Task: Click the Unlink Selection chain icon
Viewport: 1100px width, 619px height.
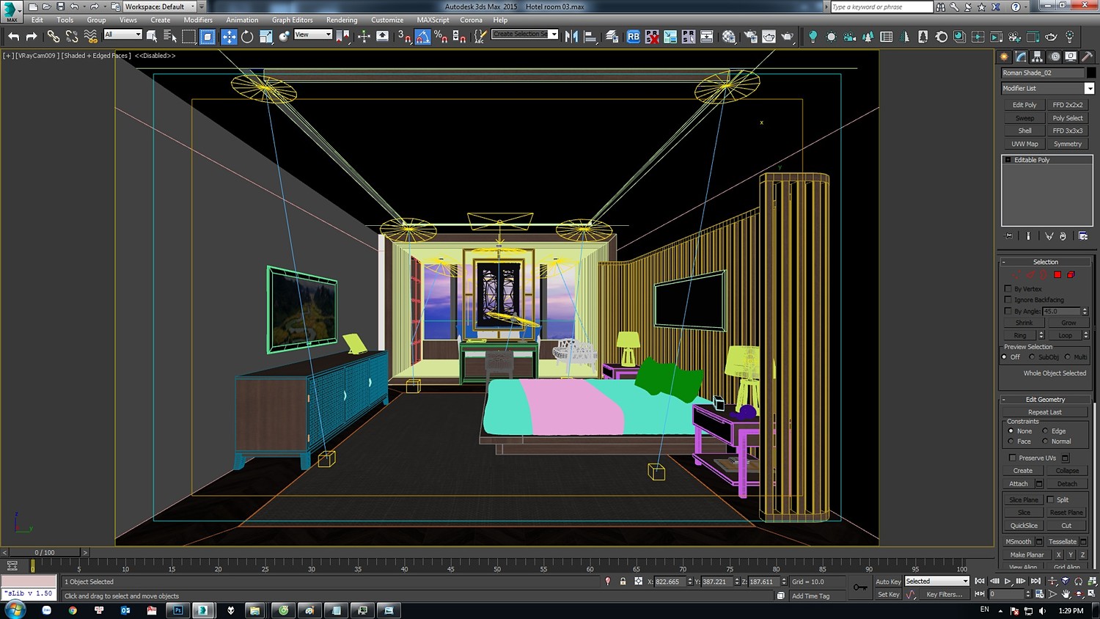Action: click(x=72, y=36)
